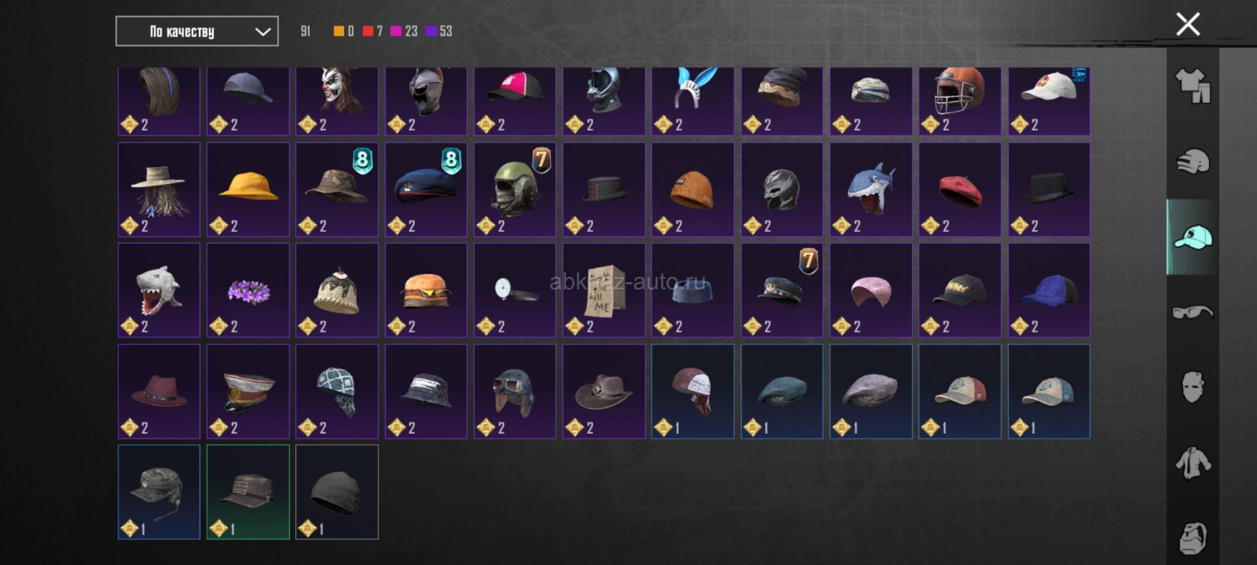Filter by the purple quality swatch

pyautogui.click(x=431, y=31)
